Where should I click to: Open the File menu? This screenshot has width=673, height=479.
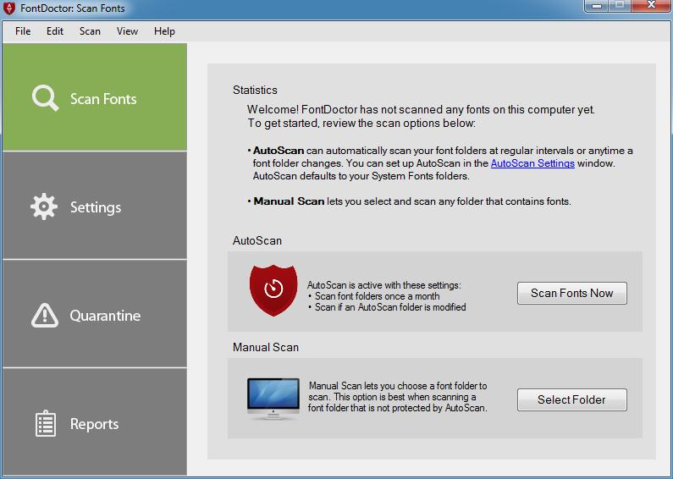23,31
